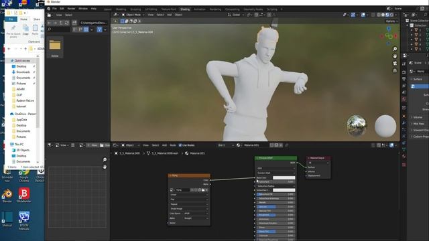The image size is (429, 241).
Task: Refresh the Blender file browser listing
Action: pyautogui.click(x=66, y=23)
